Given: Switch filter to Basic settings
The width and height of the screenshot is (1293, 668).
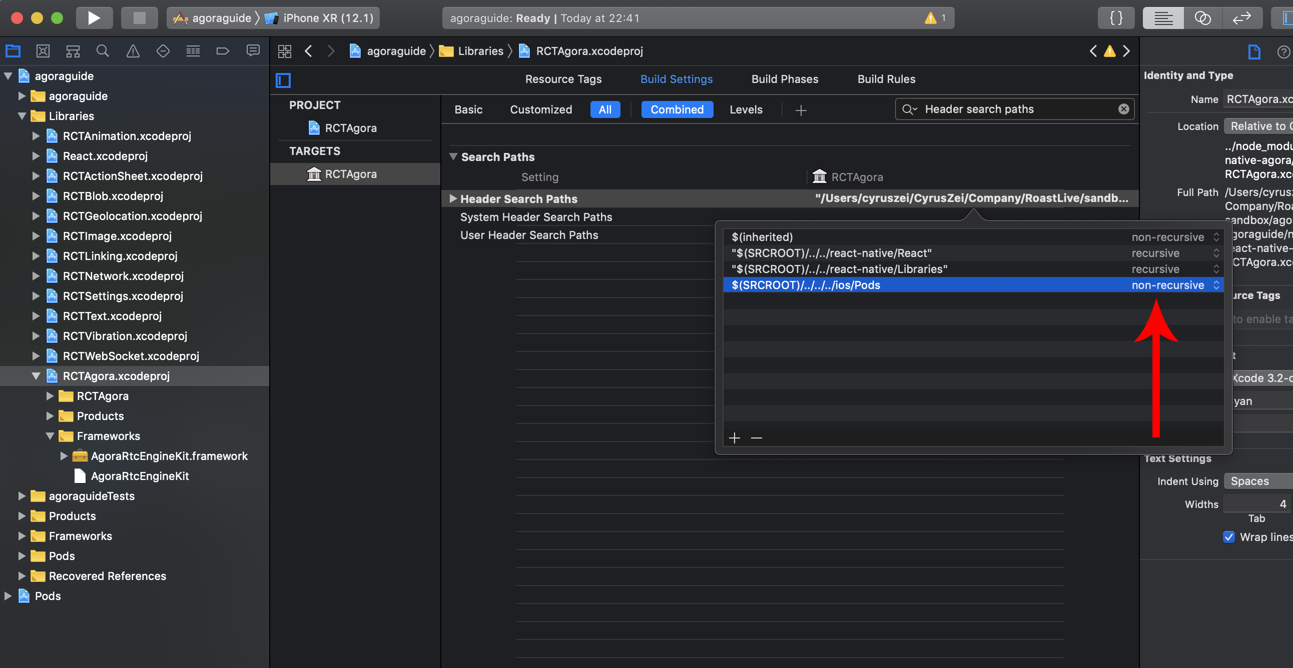Looking at the screenshot, I should click(x=468, y=109).
